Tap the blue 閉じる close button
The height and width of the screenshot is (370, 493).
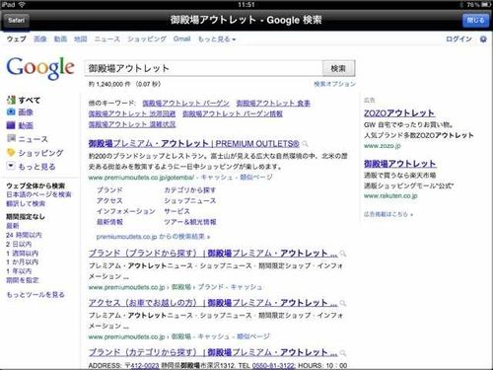click(475, 21)
